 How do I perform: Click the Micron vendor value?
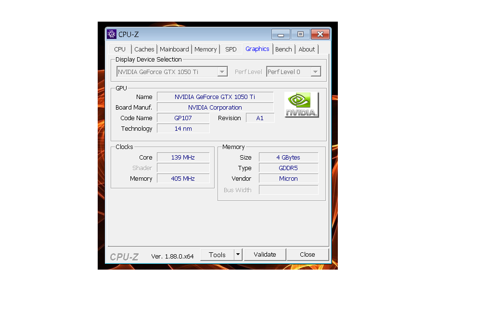(x=288, y=179)
